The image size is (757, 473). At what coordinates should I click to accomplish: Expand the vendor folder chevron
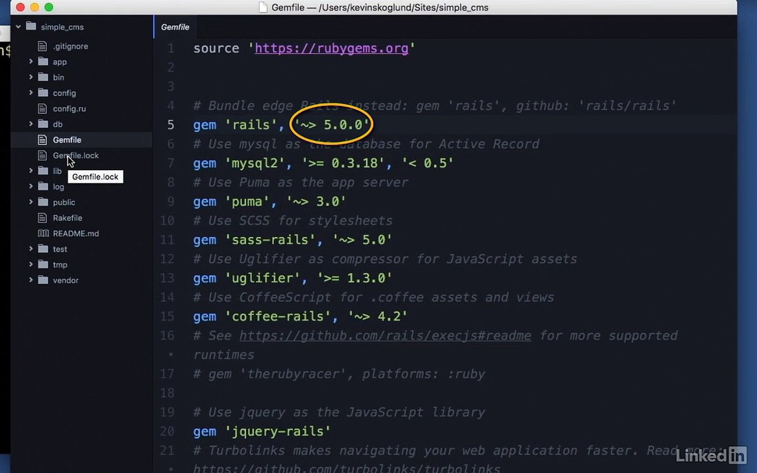(31, 279)
